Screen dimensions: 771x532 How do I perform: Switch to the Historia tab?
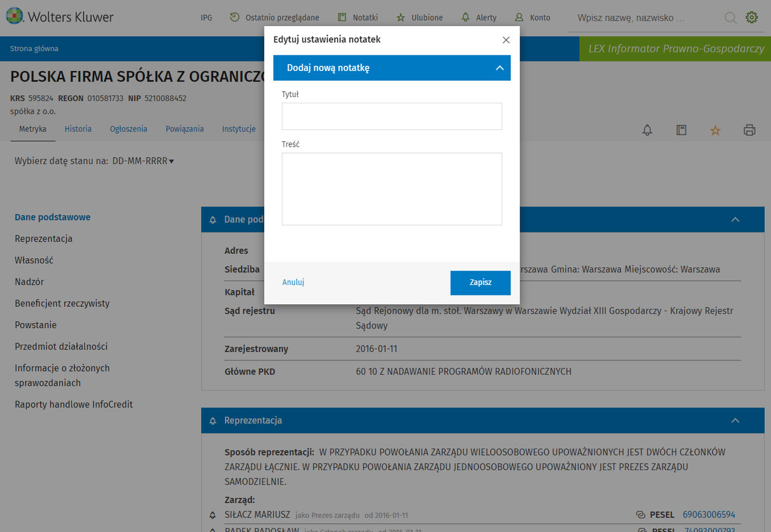point(78,129)
